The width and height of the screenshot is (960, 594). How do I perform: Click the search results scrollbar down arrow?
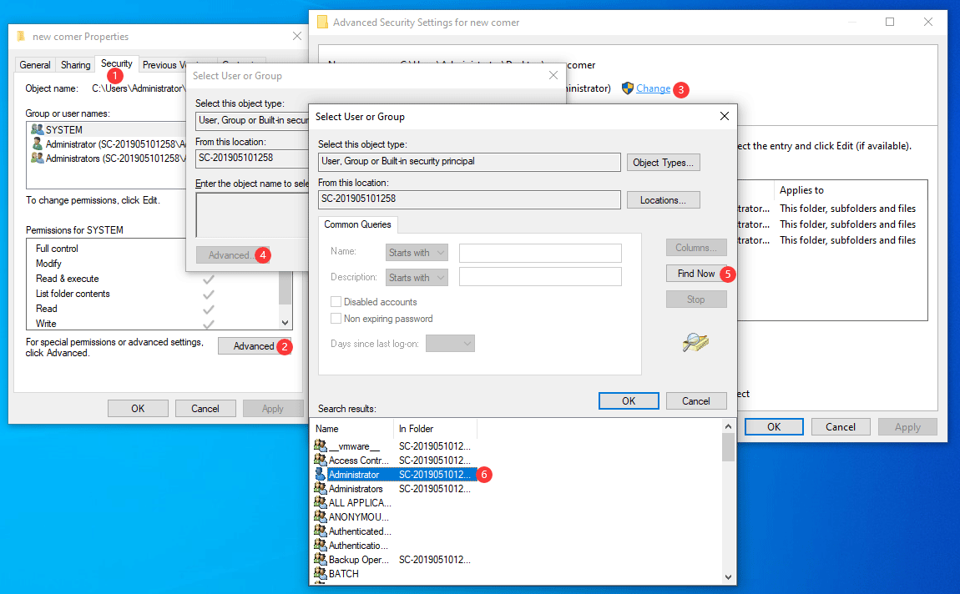(x=727, y=576)
